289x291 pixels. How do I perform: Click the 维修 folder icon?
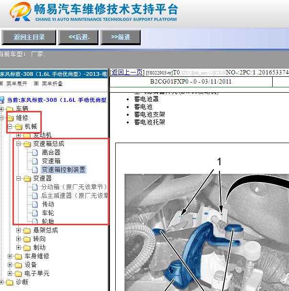coord(10,118)
